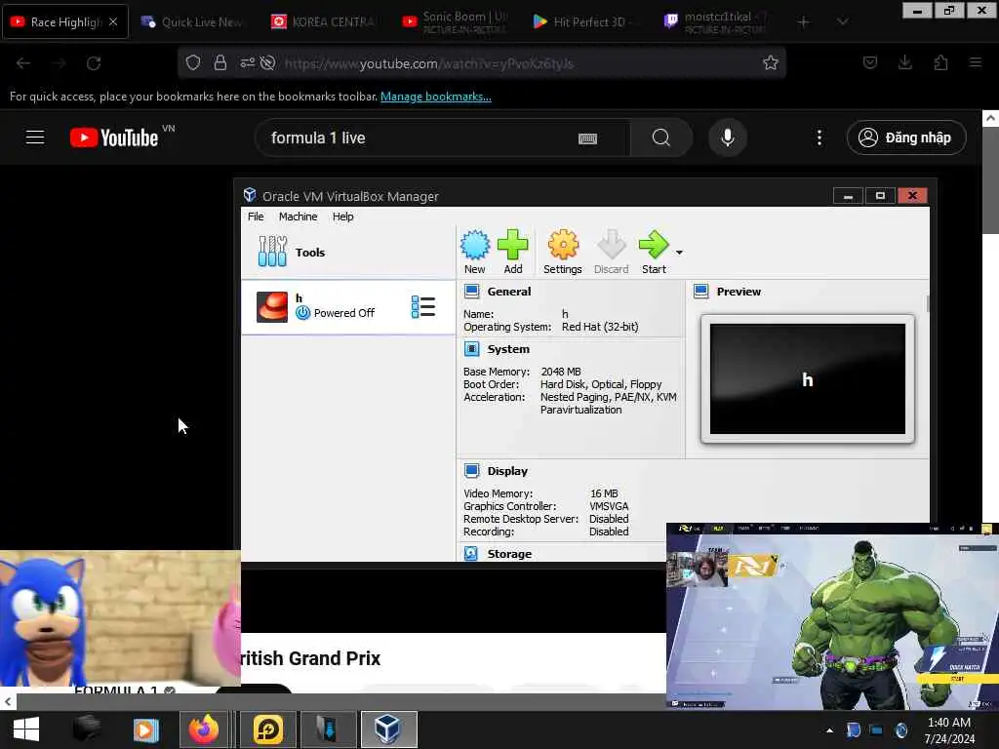The width and height of the screenshot is (999, 749).
Task: Open Firefox from the taskbar
Action: click(x=203, y=729)
